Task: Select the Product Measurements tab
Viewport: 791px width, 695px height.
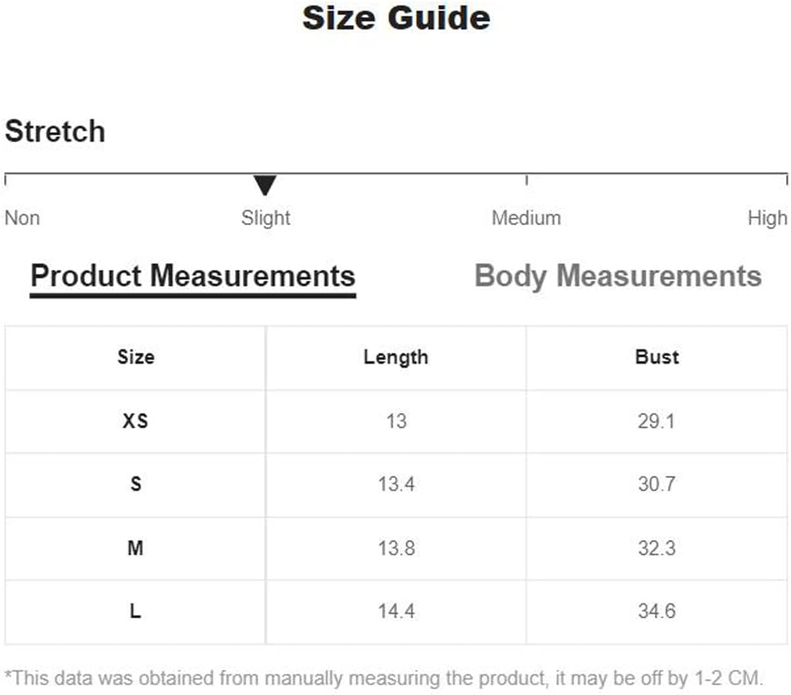Action: click(192, 278)
